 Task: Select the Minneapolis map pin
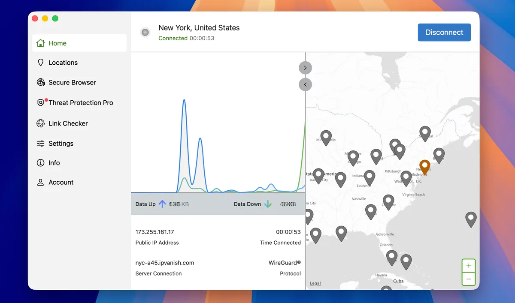pyautogui.click(x=326, y=138)
